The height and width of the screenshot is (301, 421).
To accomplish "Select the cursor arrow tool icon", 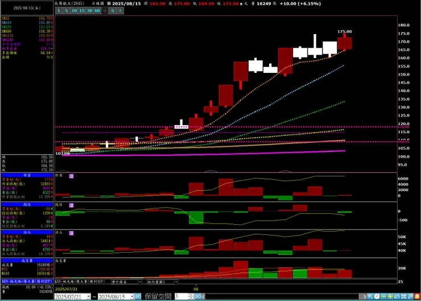I will (x=370, y=296).
